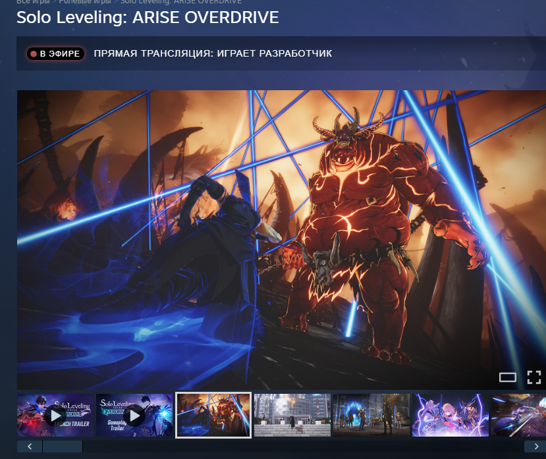Viewport: 546px width, 459px height.
Task: Select the partly cut-off last screenshot thumbnail
Action: [519, 415]
